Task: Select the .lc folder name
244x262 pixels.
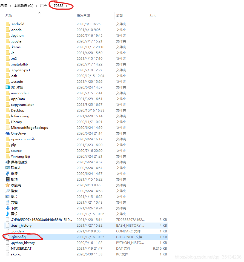Action: 13,53
